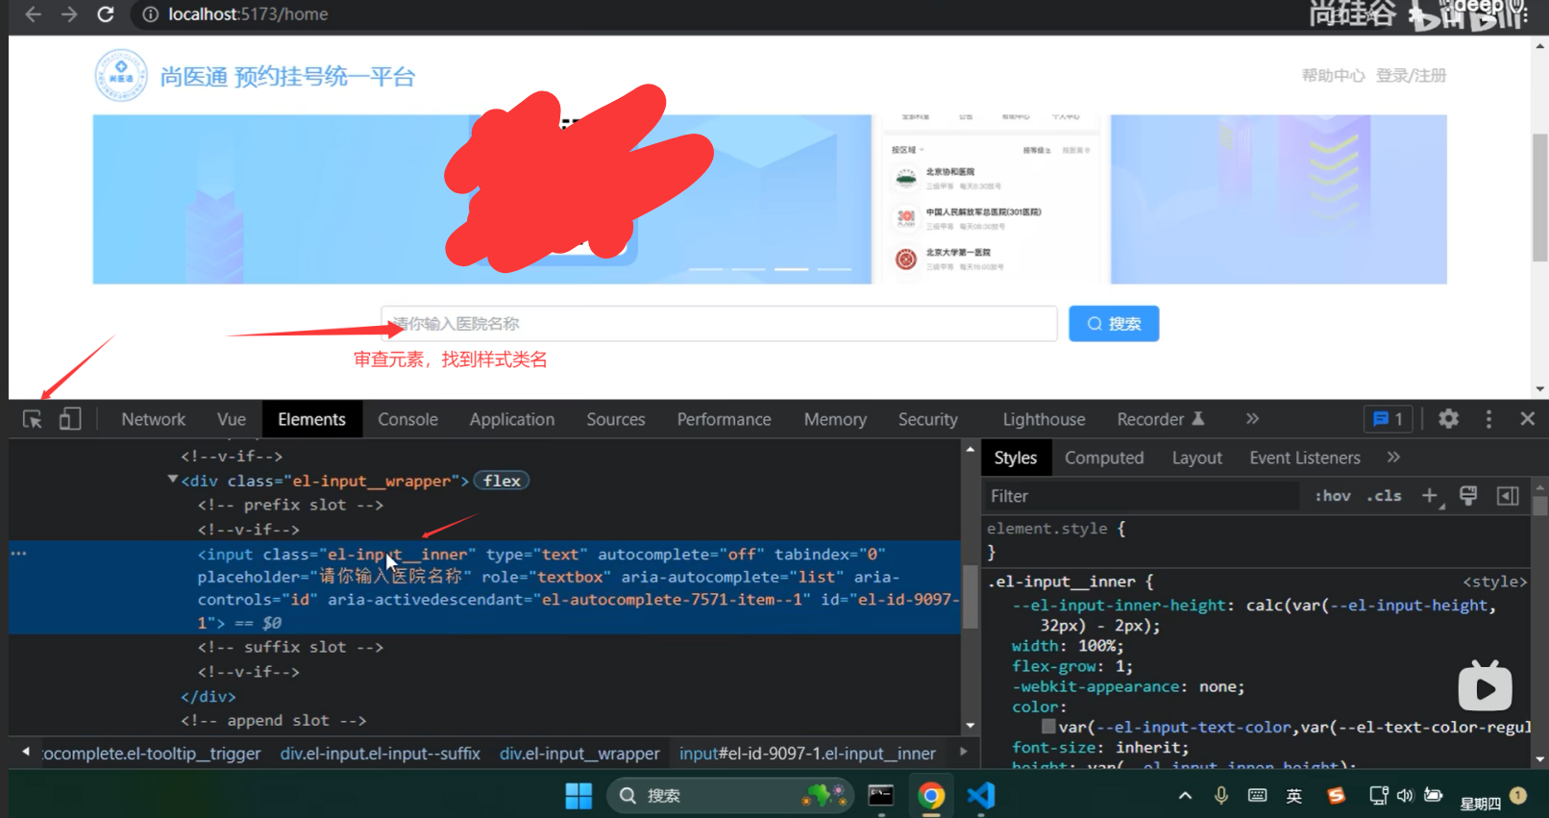Image resolution: width=1549 pixels, height=818 pixels.
Task: Click the microphone tray icon
Action: (1221, 796)
